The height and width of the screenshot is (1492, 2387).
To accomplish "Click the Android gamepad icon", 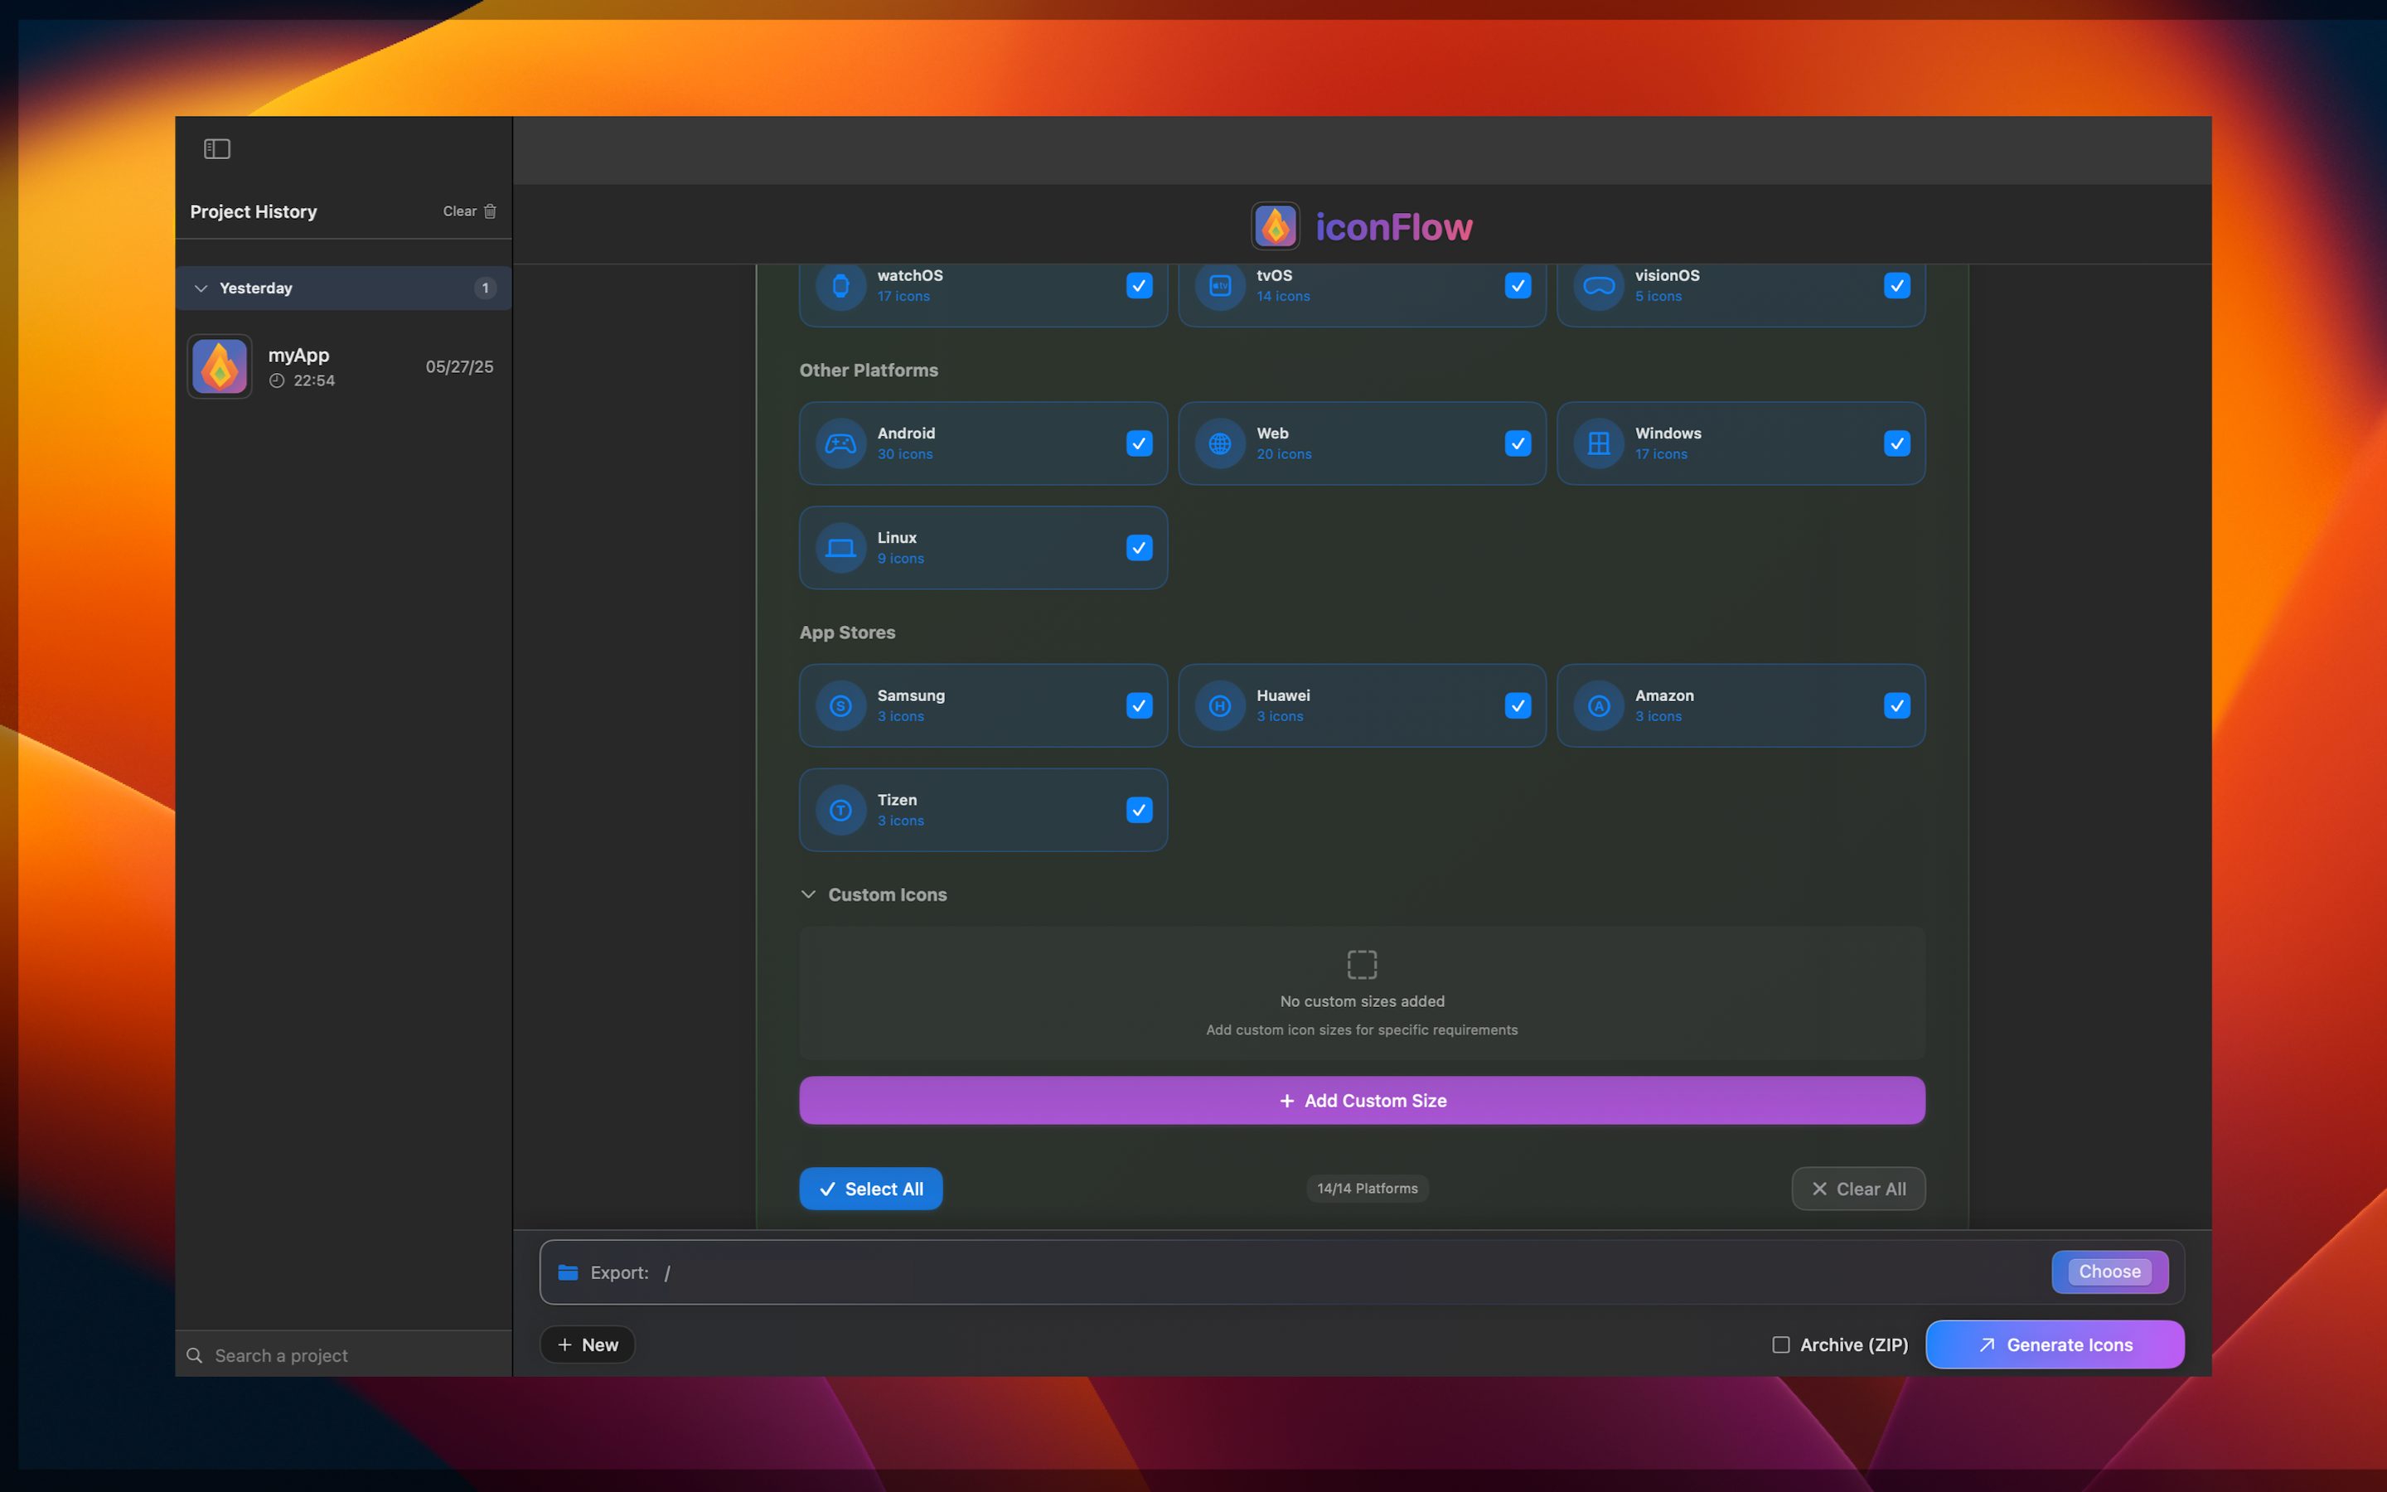I will (840, 443).
